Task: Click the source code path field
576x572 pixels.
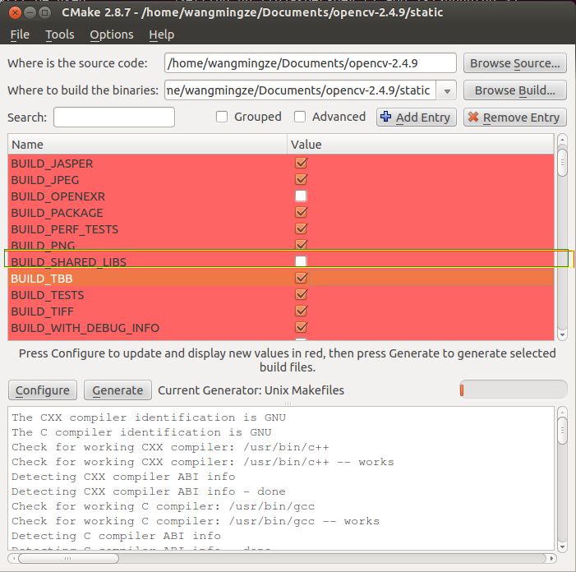Action: point(311,63)
